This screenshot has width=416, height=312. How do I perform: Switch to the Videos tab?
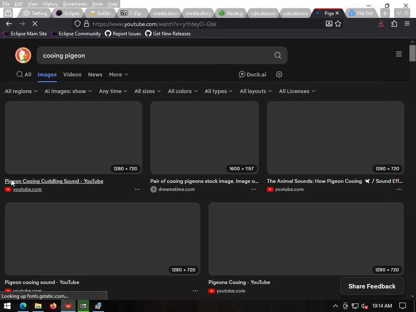click(72, 75)
